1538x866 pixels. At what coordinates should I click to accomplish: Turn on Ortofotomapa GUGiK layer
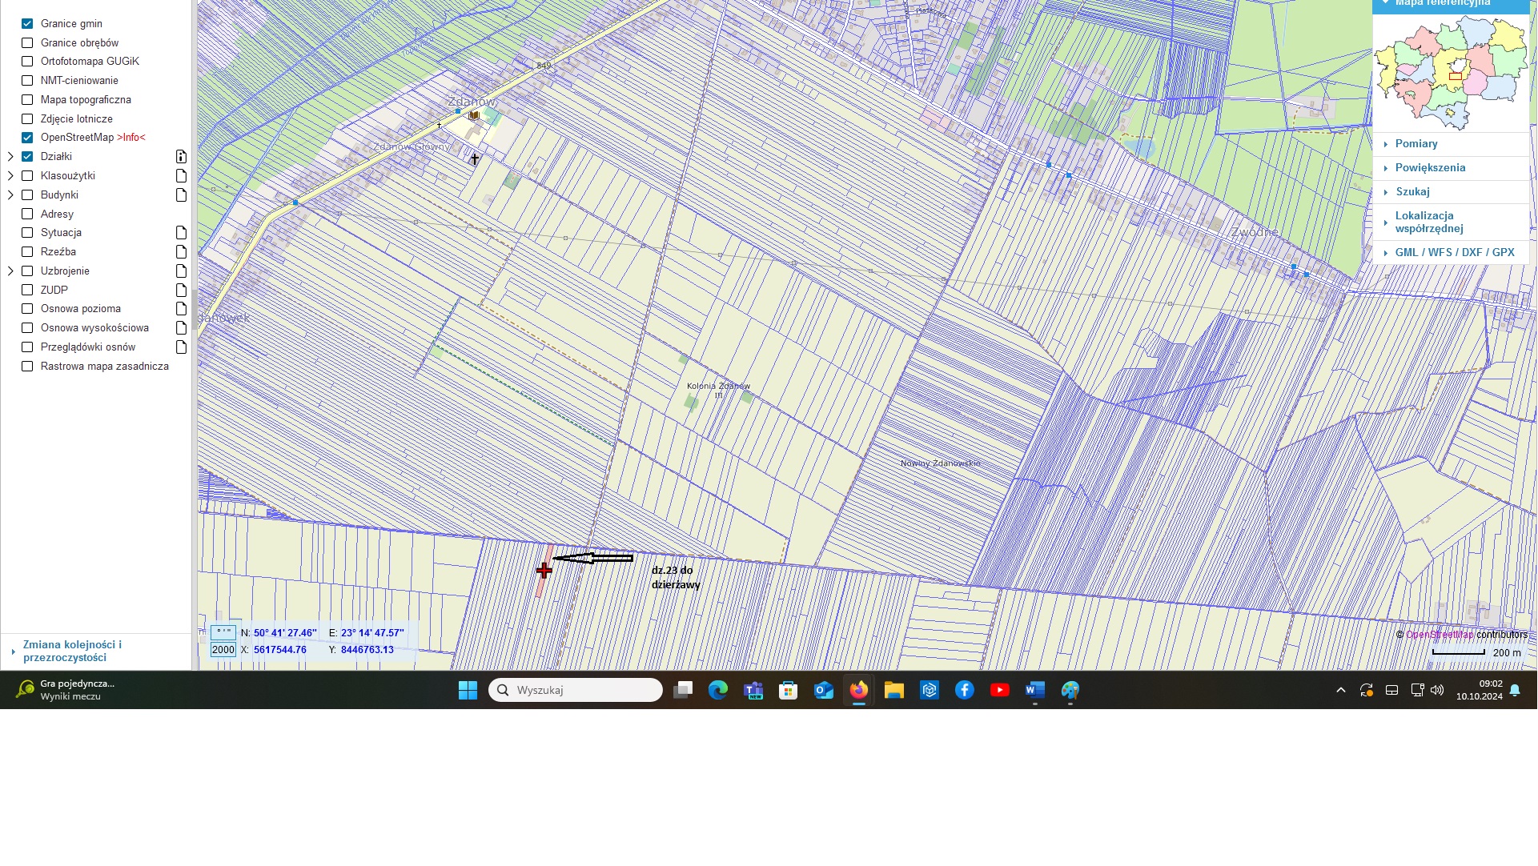(x=27, y=62)
